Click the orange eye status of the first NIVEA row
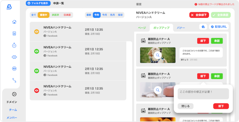Viewport: 239px width, 122px height. (x=36, y=32)
